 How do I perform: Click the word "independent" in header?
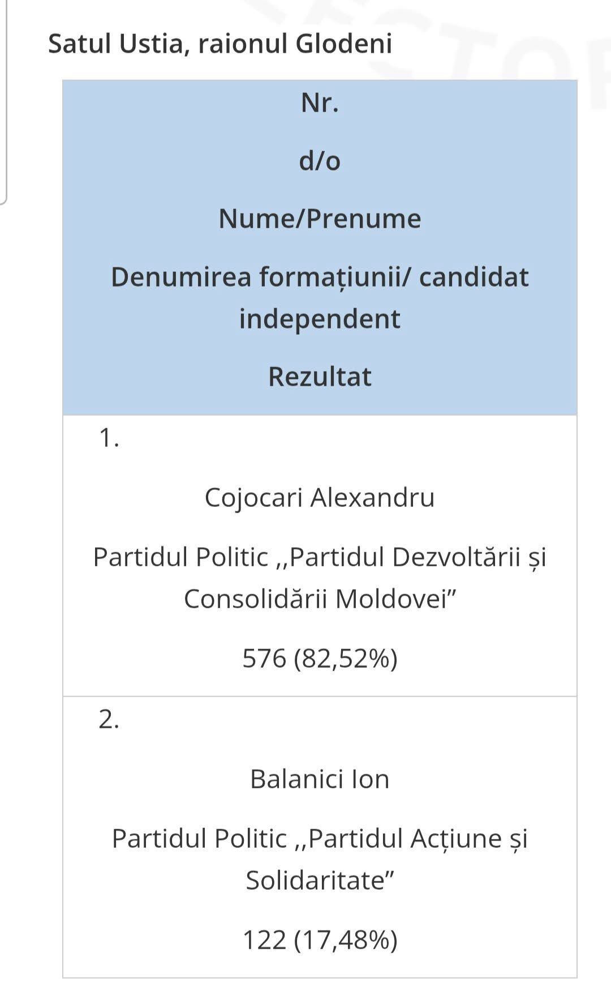point(320,318)
